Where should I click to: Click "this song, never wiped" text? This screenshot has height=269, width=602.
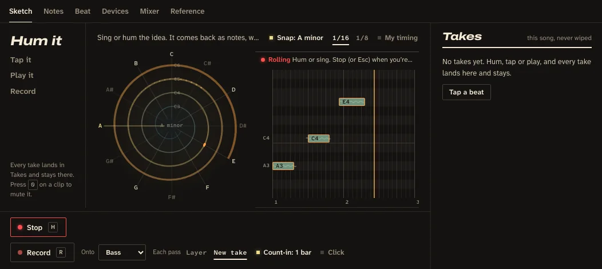pos(559,38)
